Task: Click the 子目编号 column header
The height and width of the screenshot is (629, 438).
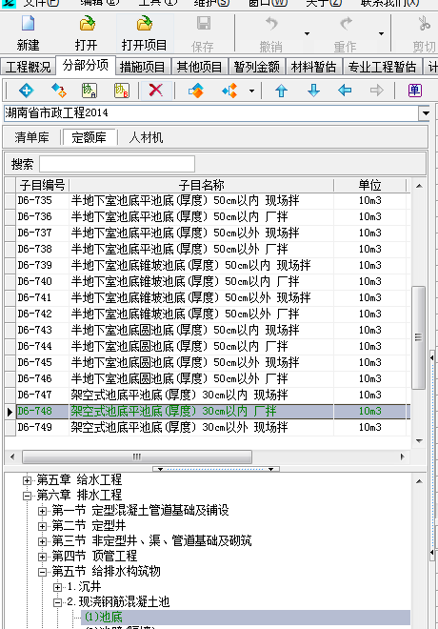Action: pos(42,185)
